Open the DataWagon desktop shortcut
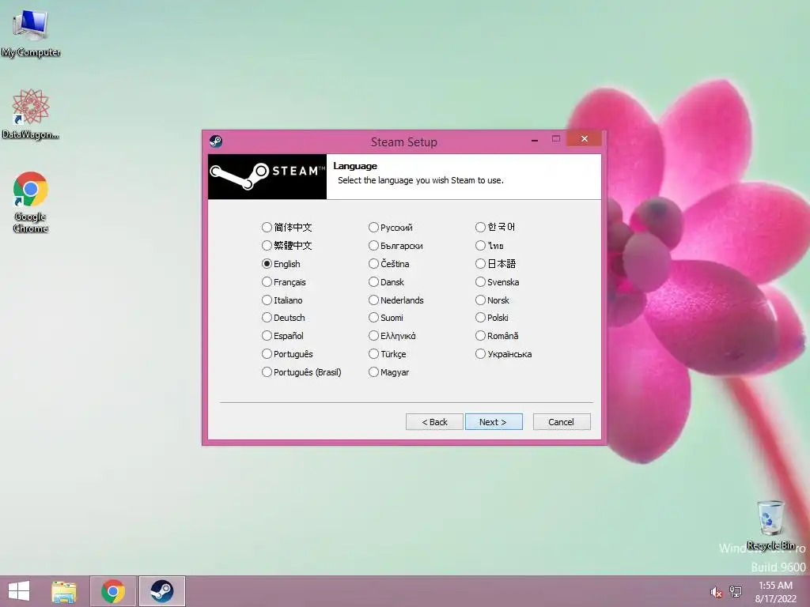This screenshot has height=607, width=810. coord(31,114)
